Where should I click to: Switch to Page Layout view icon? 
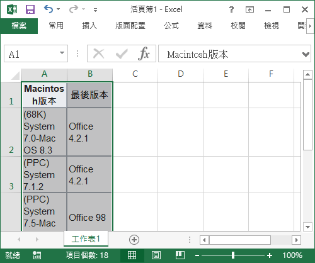[x=156, y=255]
